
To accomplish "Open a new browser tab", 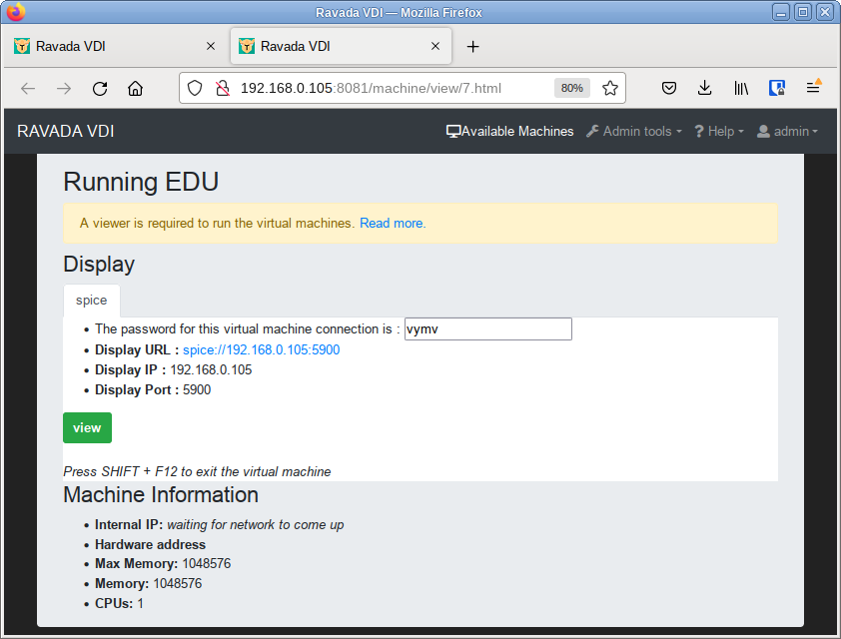I will [472, 47].
